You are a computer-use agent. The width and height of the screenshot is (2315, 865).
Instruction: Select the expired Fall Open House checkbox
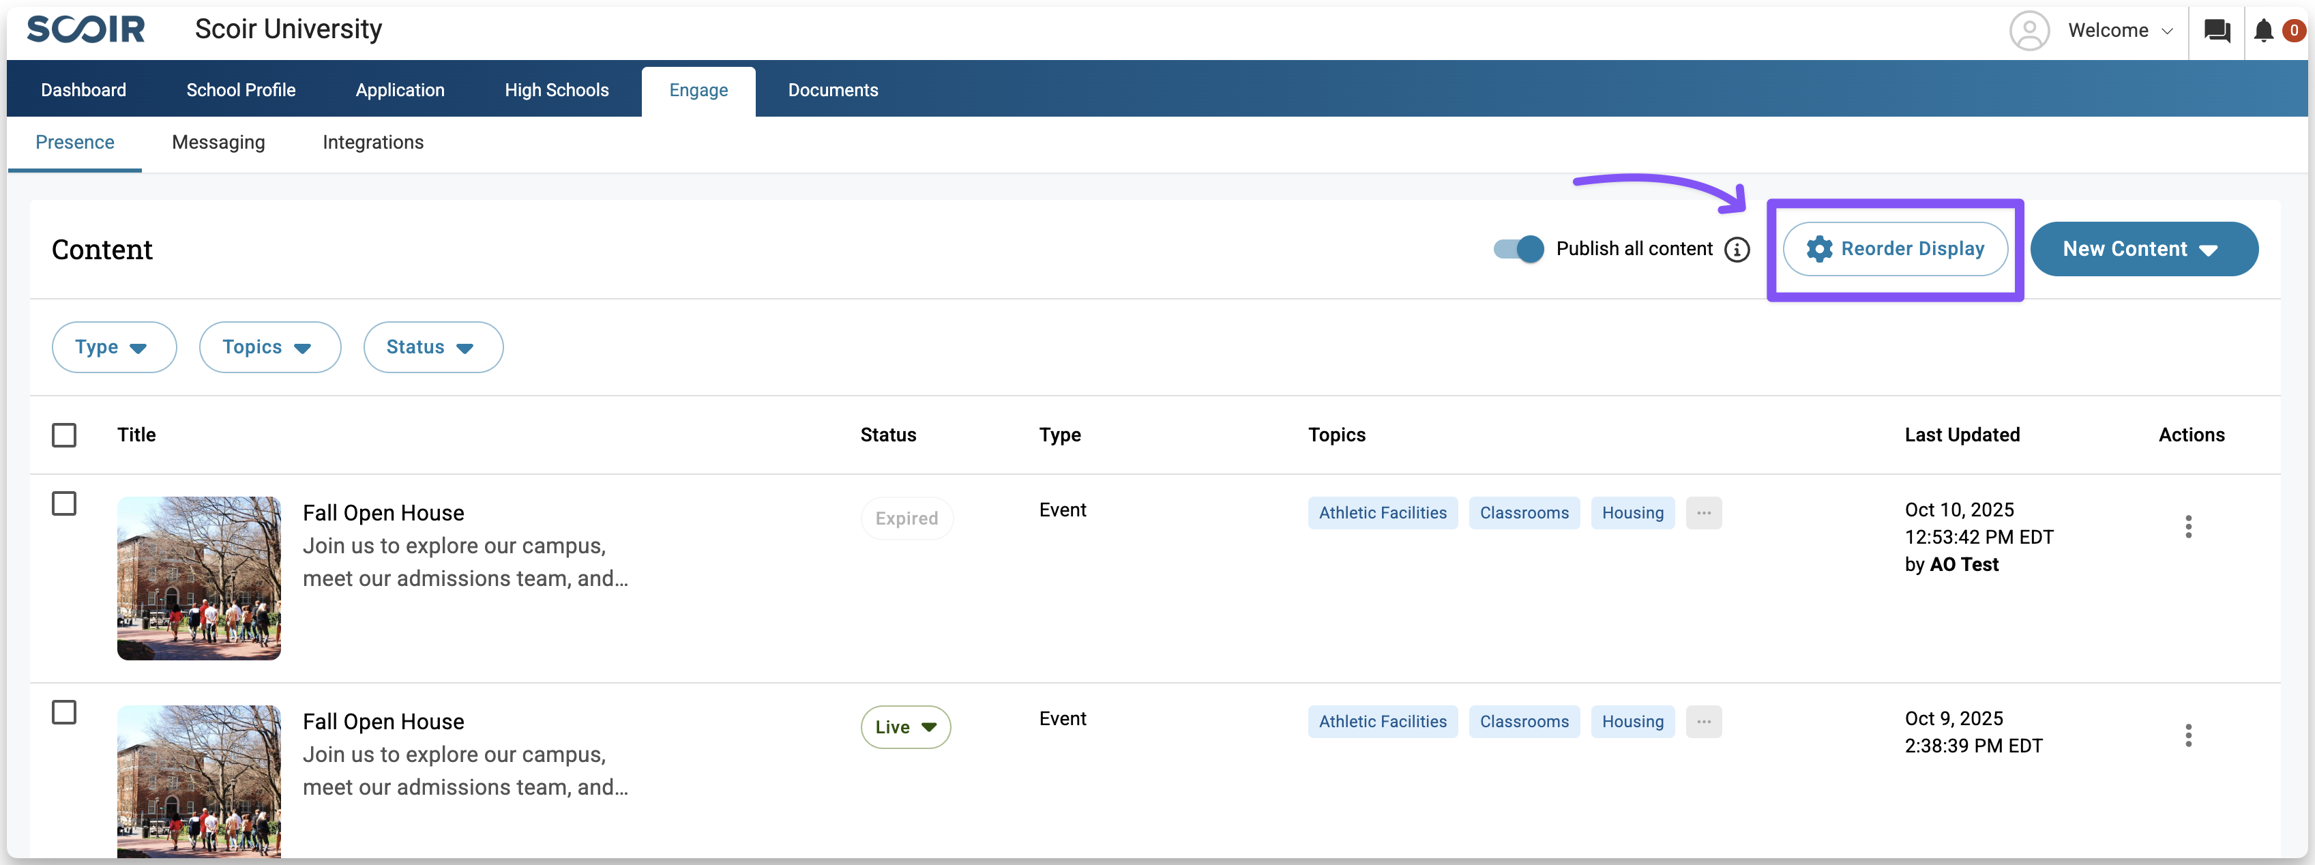[x=64, y=503]
